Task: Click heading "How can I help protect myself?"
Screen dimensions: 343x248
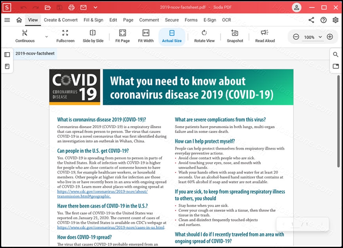Action: pos(205,141)
